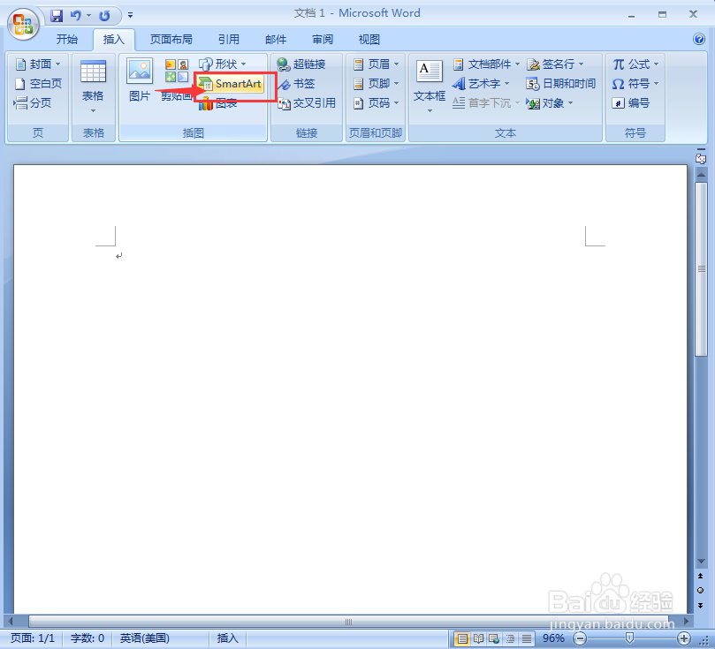Click the vertical scrollbar thumb
The image size is (715, 649).
(701, 269)
